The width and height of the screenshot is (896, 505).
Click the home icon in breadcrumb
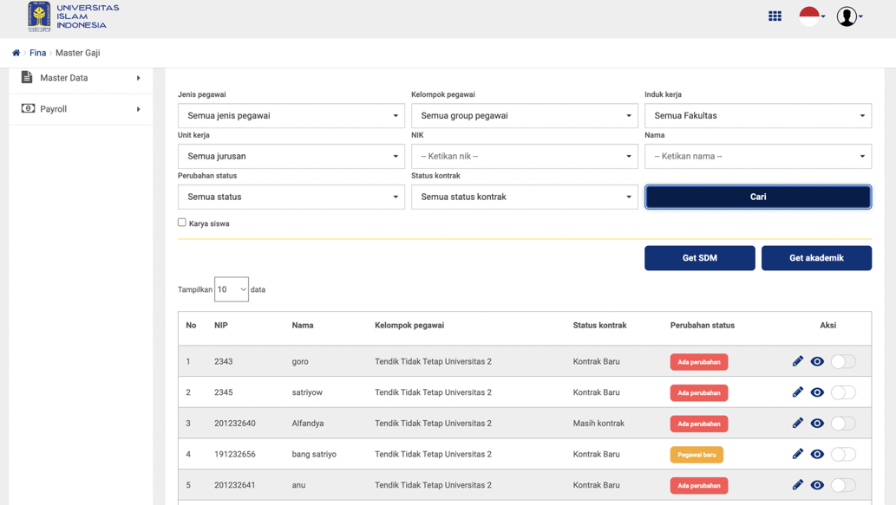[16, 53]
